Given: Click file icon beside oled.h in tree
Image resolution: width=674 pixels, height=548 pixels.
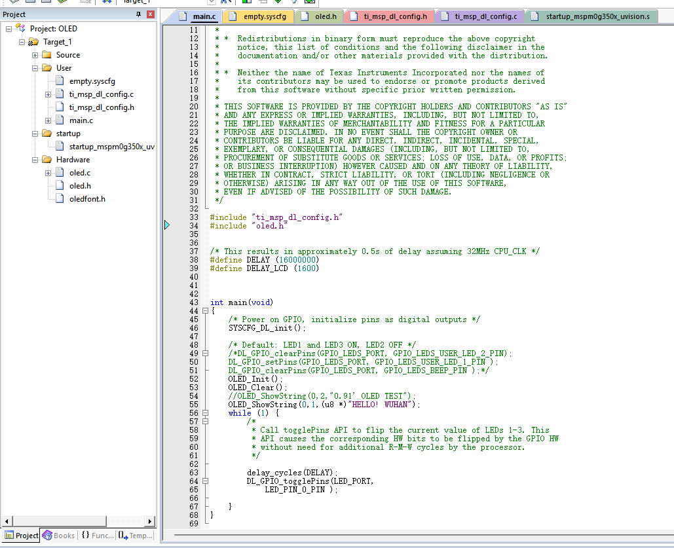Looking at the screenshot, I should click(60, 186).
